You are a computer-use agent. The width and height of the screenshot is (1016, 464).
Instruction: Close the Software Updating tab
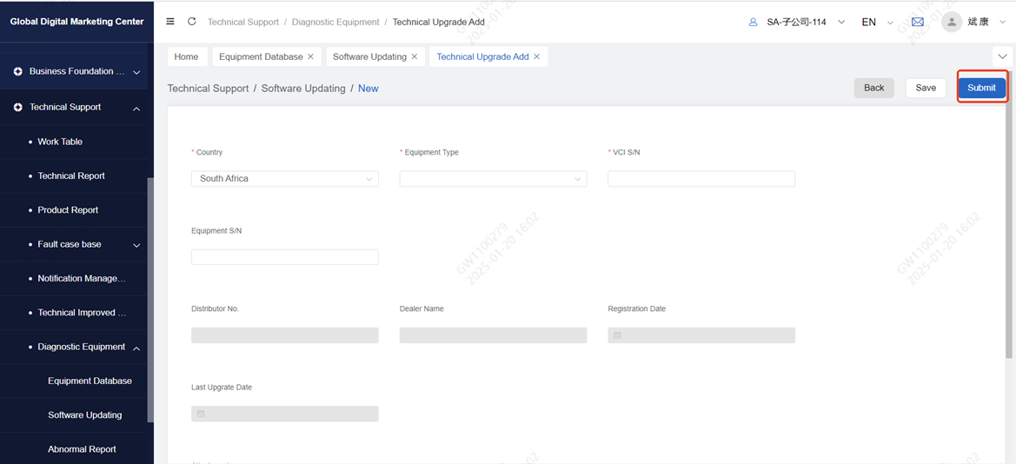pos(415,56)
